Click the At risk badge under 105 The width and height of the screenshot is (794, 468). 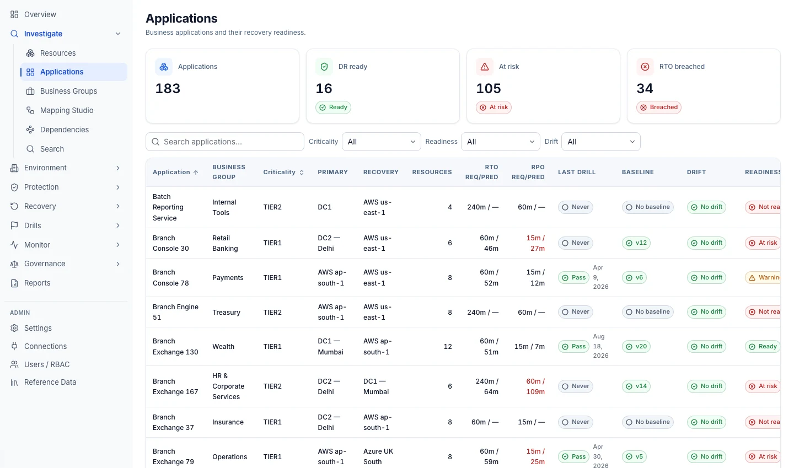493,107
